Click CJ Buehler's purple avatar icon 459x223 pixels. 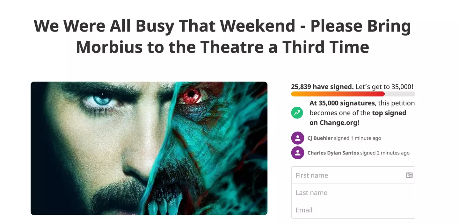pyautogui.click(x=297, y=138)
